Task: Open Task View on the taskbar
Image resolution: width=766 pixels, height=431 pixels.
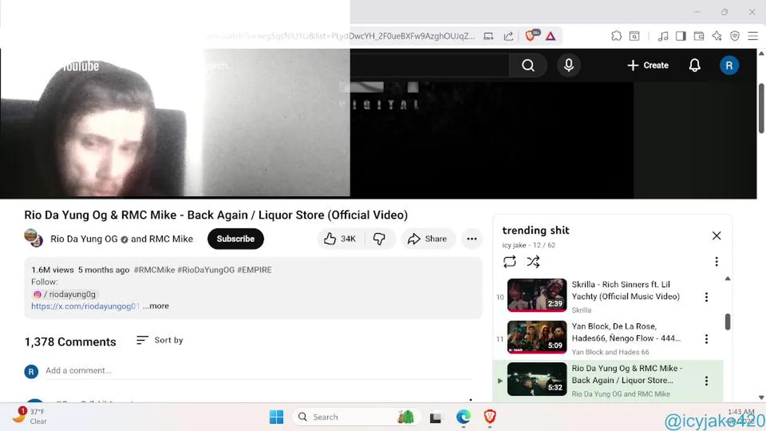Action: point(435,417)
